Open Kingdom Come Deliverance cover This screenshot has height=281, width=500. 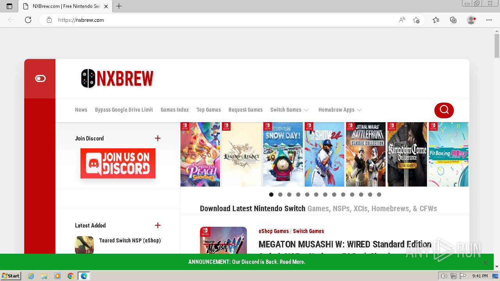point(407,154)
